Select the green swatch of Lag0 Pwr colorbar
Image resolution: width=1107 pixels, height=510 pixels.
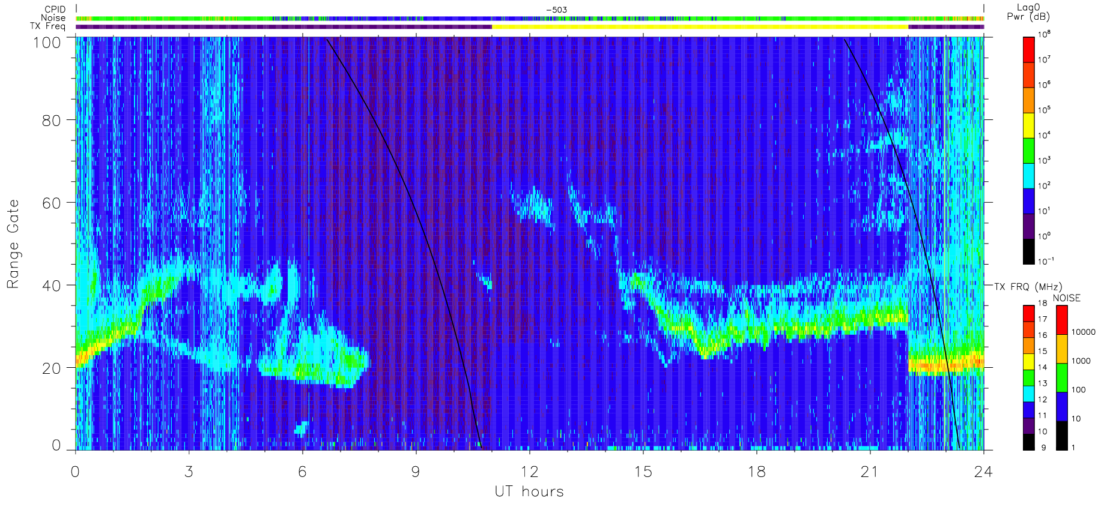coord(1028,151)
